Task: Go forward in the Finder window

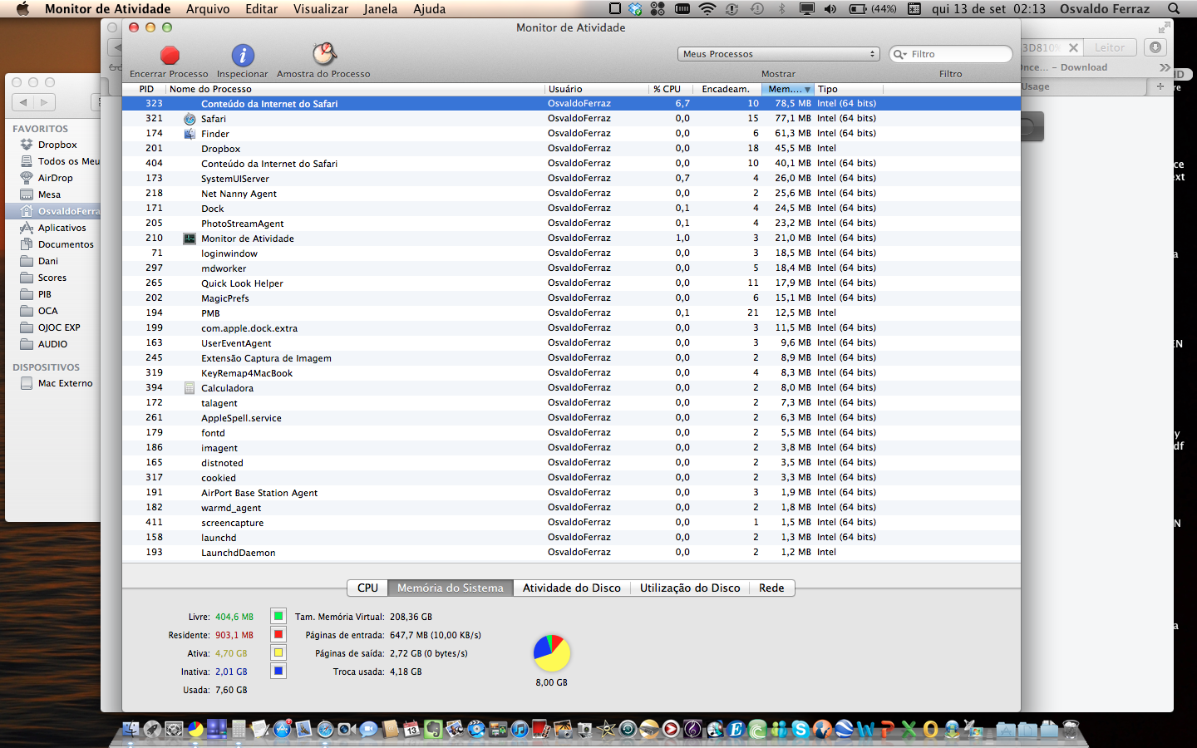Action: click(x=45, y=102)
